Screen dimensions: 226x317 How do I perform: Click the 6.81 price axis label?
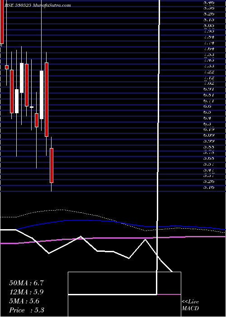pos(209,95)
